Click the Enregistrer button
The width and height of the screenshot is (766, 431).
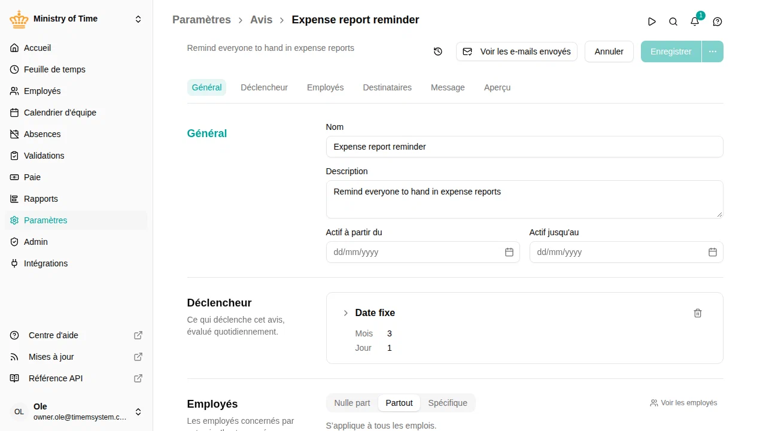point(671,51)
